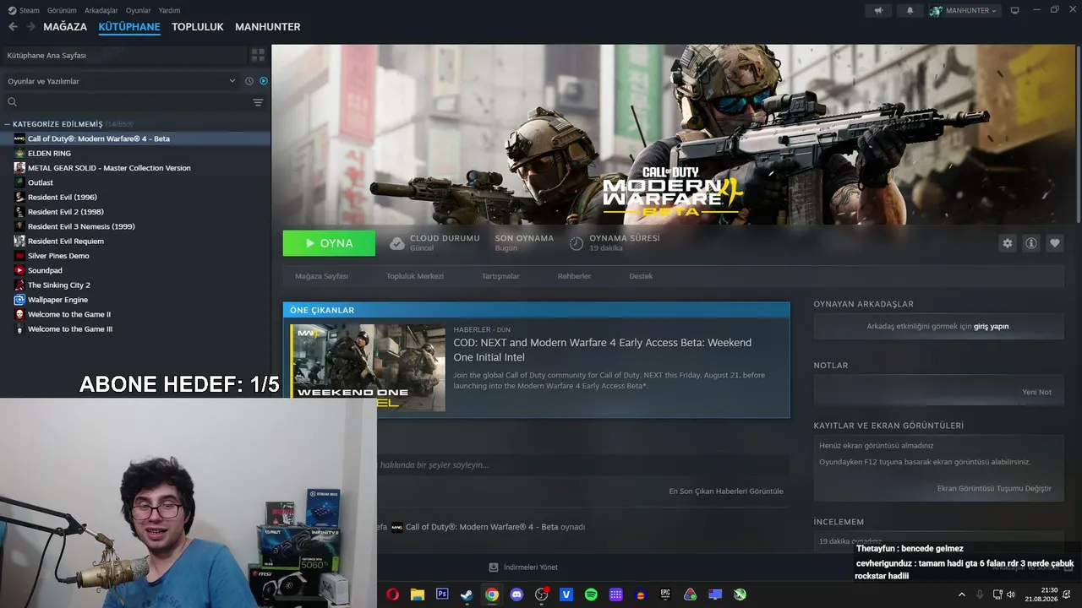Image resolution: width=1082 pixels, height=608 pixels.
Task: Open the Oyunlar menu
Action: pos(139,10)
